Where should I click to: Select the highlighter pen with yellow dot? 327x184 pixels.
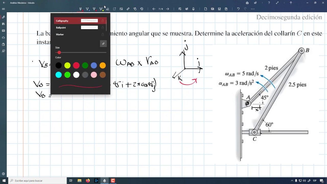tap(101, 9)
